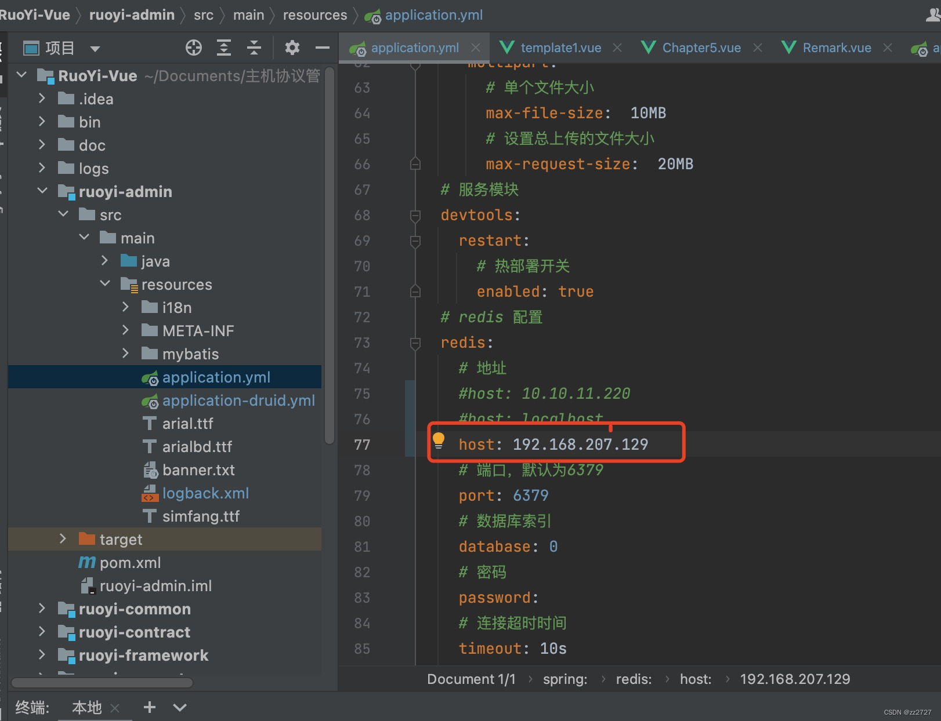This screenshot has width=941, height=721.
Task: Collapse the ruoyi-admin module
Action: [x=42, y=191]
